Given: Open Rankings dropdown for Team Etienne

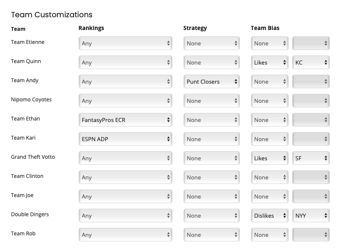Looking at the screenshot, I should [125, 43].
